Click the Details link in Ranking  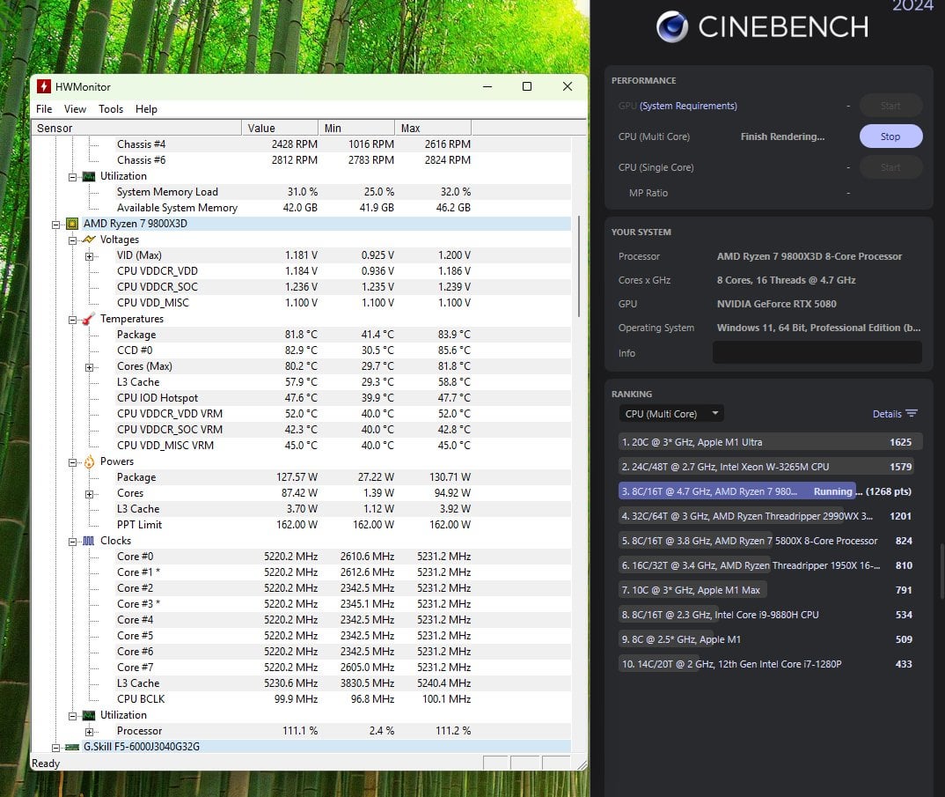click(x=887, y=414)
